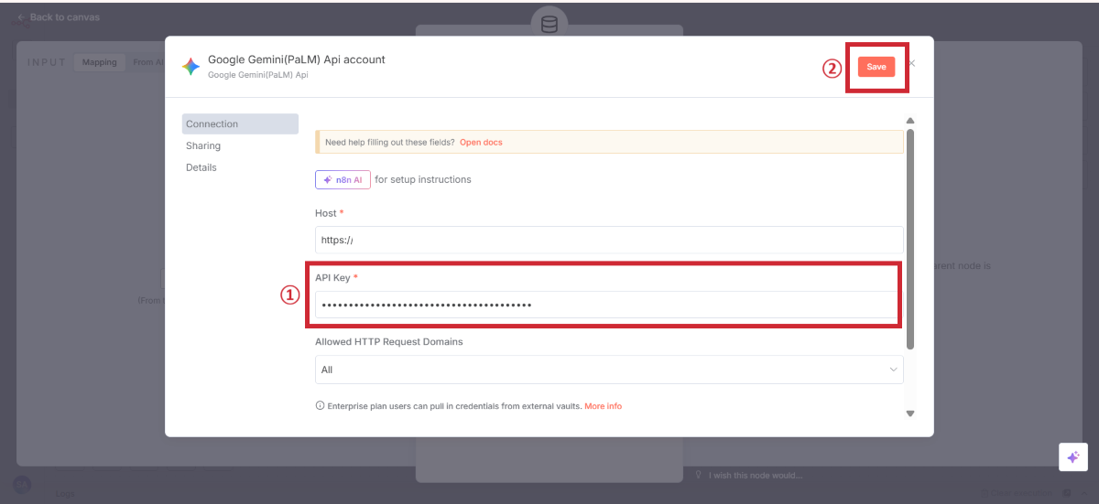This screenshot has height=504, width=1099.
Task: Click the info icon beside Enterprise plan note
Action: pos(320,406)
